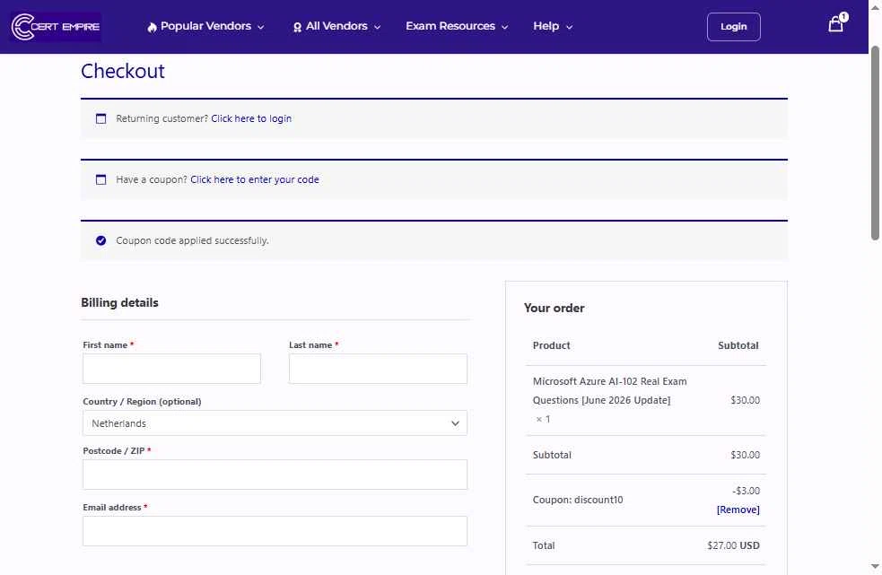
Task: Expand the All Vendors menu
Action: 337,26
